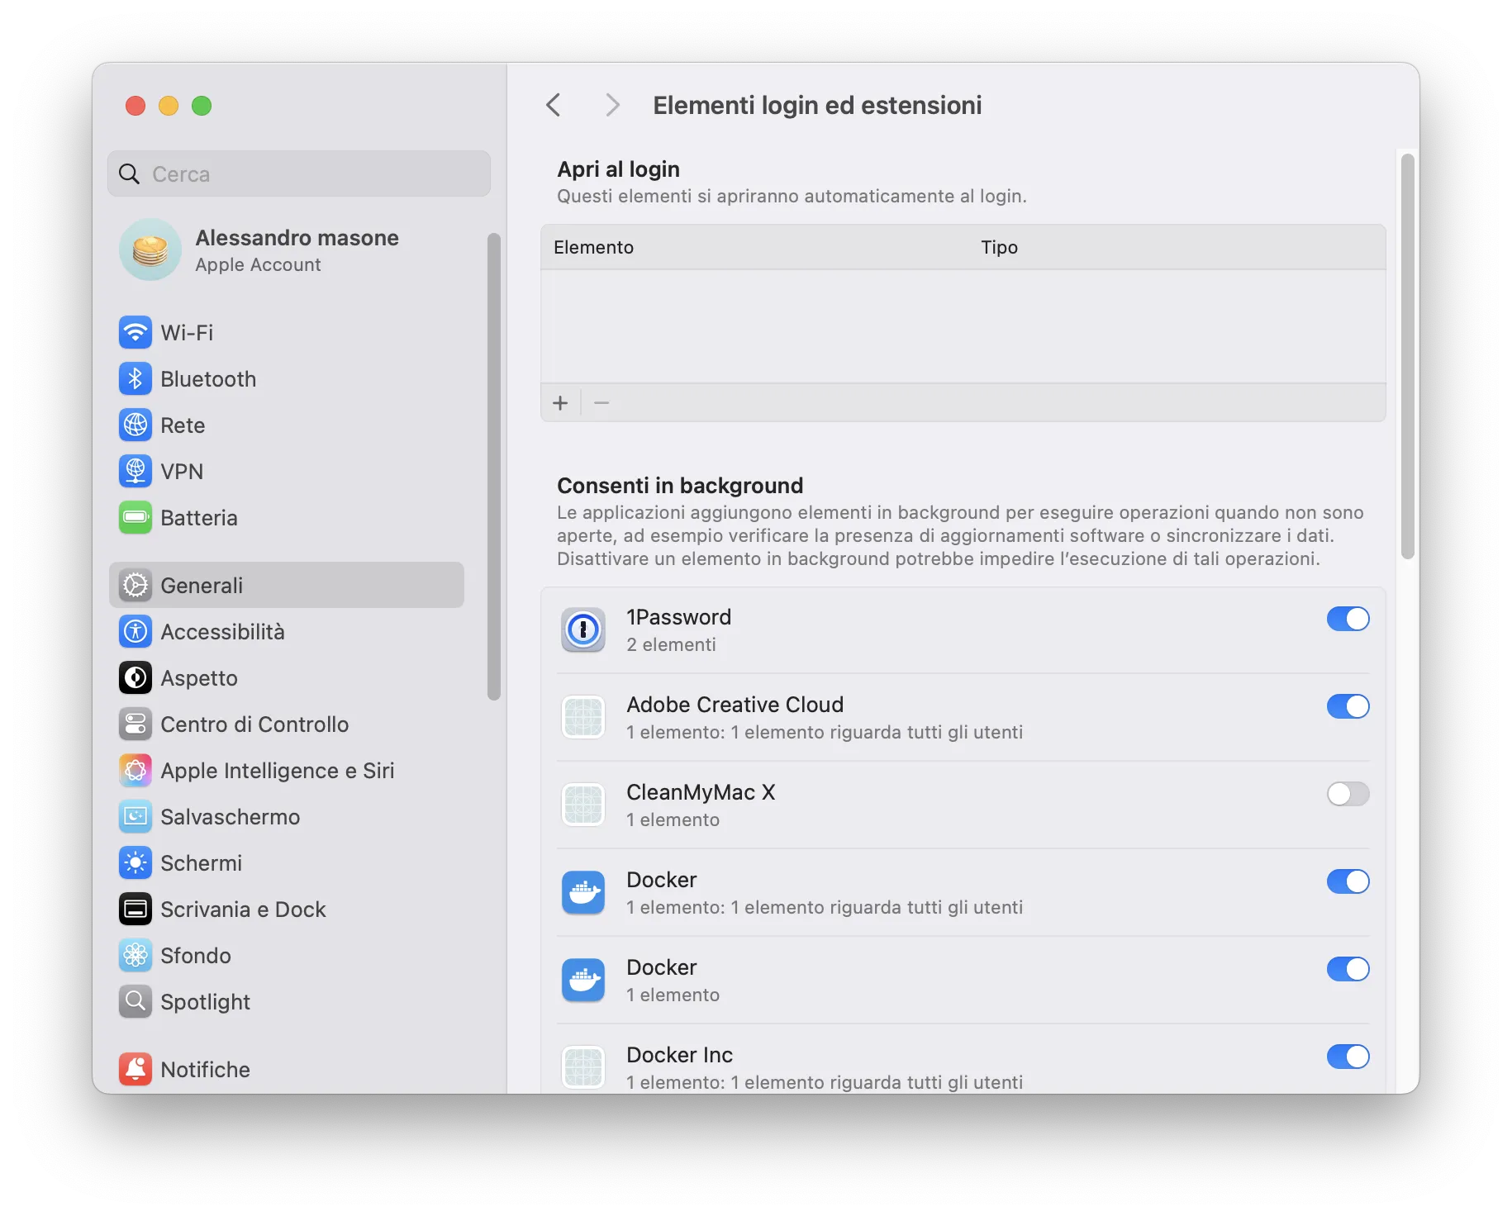Select the Notifiche bell icon

(136, 1068)
